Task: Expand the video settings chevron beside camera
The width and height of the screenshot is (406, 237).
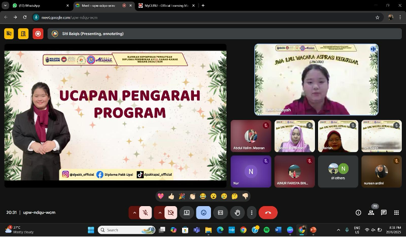Action: pos(160,212)
